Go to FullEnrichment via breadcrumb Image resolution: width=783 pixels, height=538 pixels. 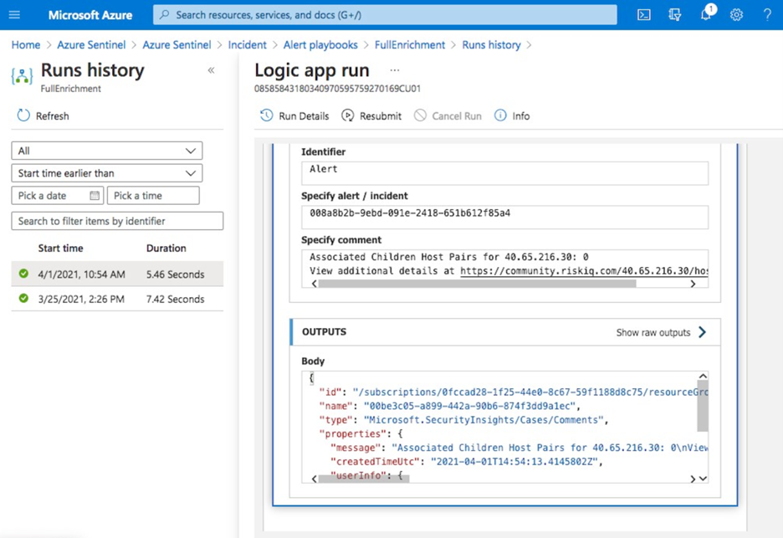pyautogui.click(x=410, y=44)
